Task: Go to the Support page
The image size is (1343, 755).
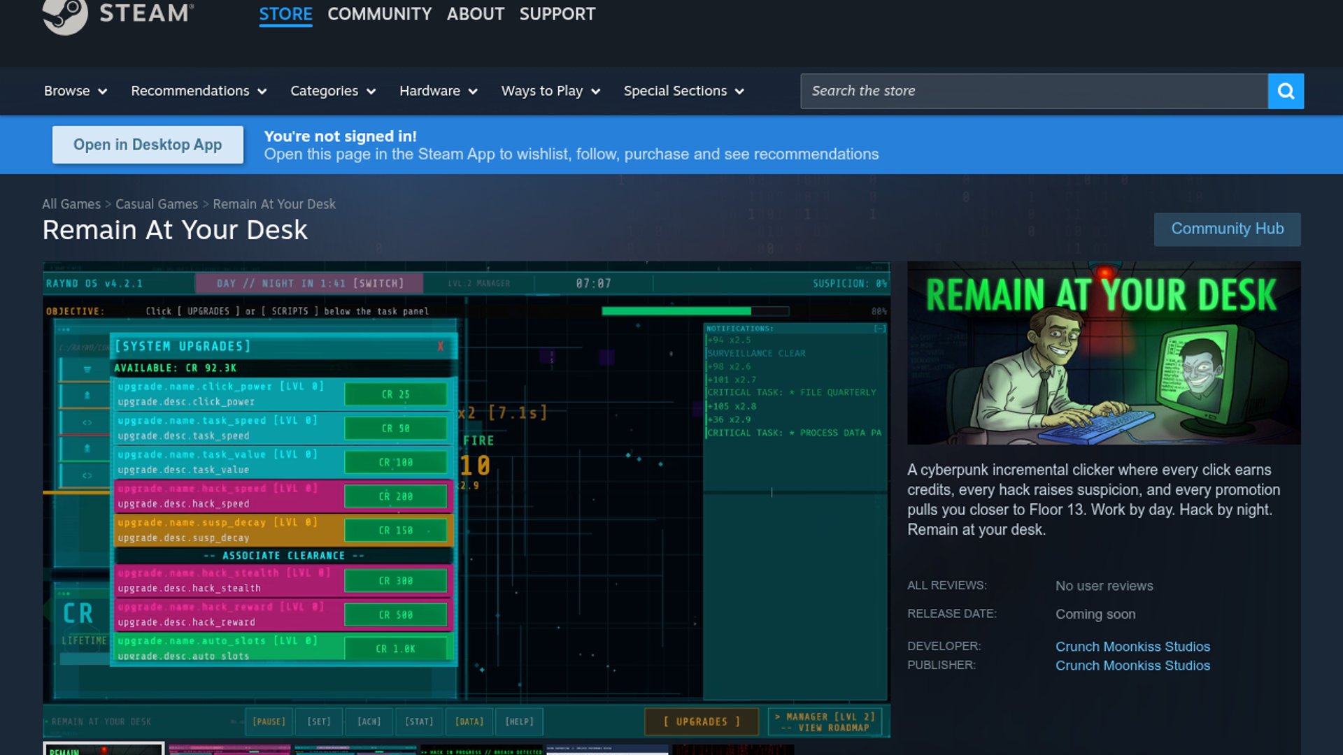Action: 557,14
